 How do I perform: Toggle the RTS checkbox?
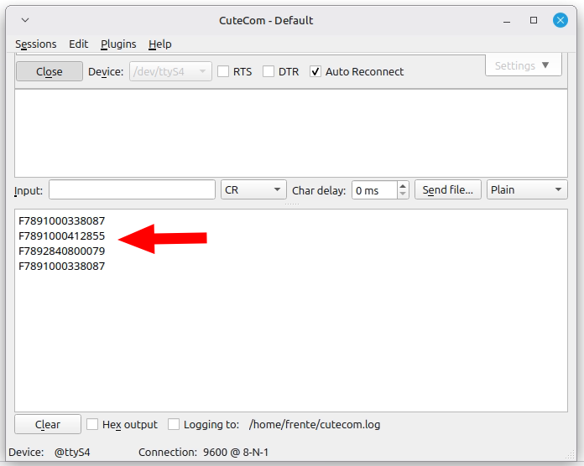click(223, 71)
